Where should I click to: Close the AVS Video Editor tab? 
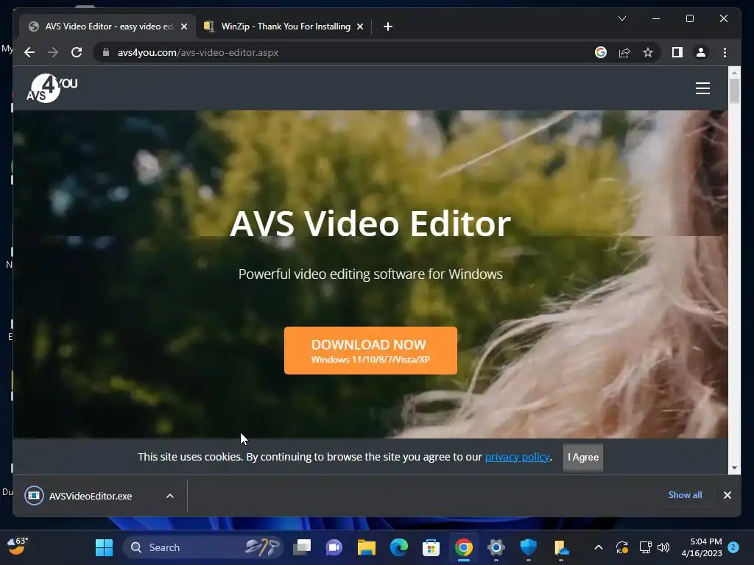tap(183, 26)
